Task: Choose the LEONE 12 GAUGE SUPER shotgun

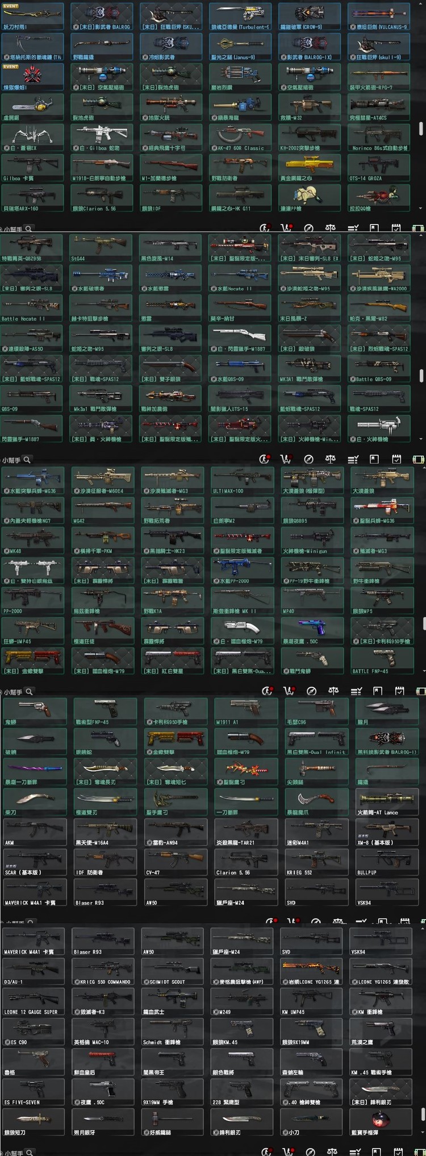Action: [x=34, y=1001]
